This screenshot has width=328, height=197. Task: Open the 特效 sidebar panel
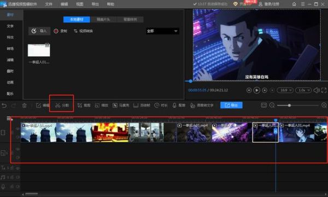[x=10, y=37]
